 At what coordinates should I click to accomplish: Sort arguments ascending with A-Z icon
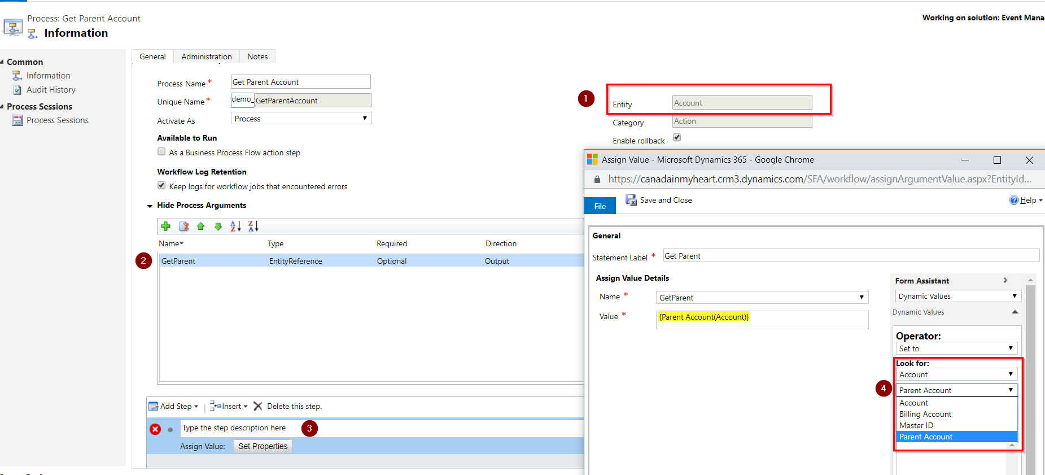(235, 226)
